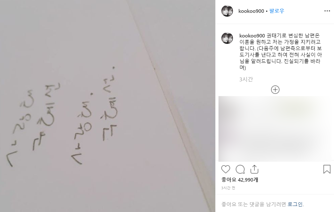
Task: Open comments via speech bubble icon
Action: click(x=240, y=169)
